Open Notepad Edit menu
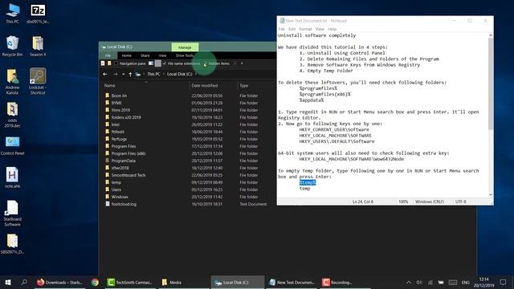This screenshot has width=514, height=289. [x=292, y=29]
